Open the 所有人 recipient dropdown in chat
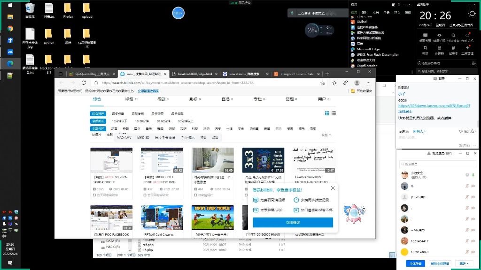This screenshot has height=270, width=481. pos(419,131)
